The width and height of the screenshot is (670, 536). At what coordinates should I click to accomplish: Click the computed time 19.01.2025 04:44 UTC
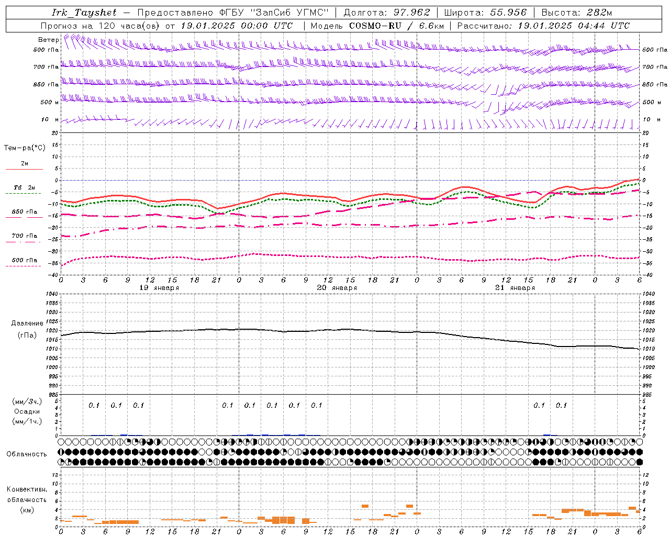[x=573, y=26]
